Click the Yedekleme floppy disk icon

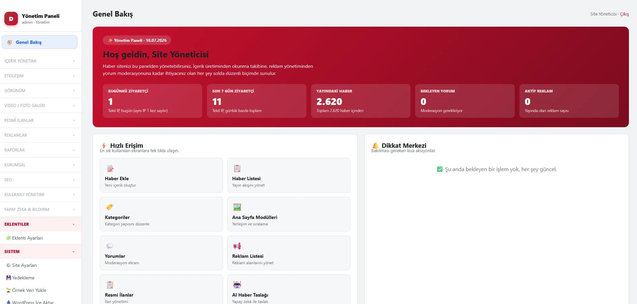point(8,278)
